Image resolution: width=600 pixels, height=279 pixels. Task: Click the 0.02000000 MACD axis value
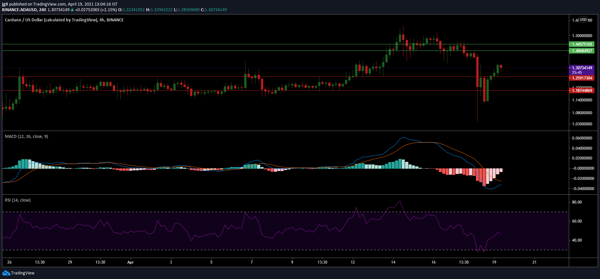point(582,158)
